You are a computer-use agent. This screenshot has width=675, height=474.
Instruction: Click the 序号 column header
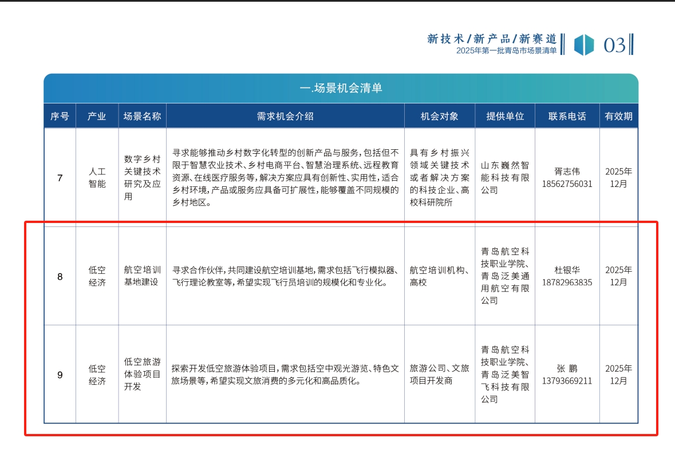pos(60,116)
